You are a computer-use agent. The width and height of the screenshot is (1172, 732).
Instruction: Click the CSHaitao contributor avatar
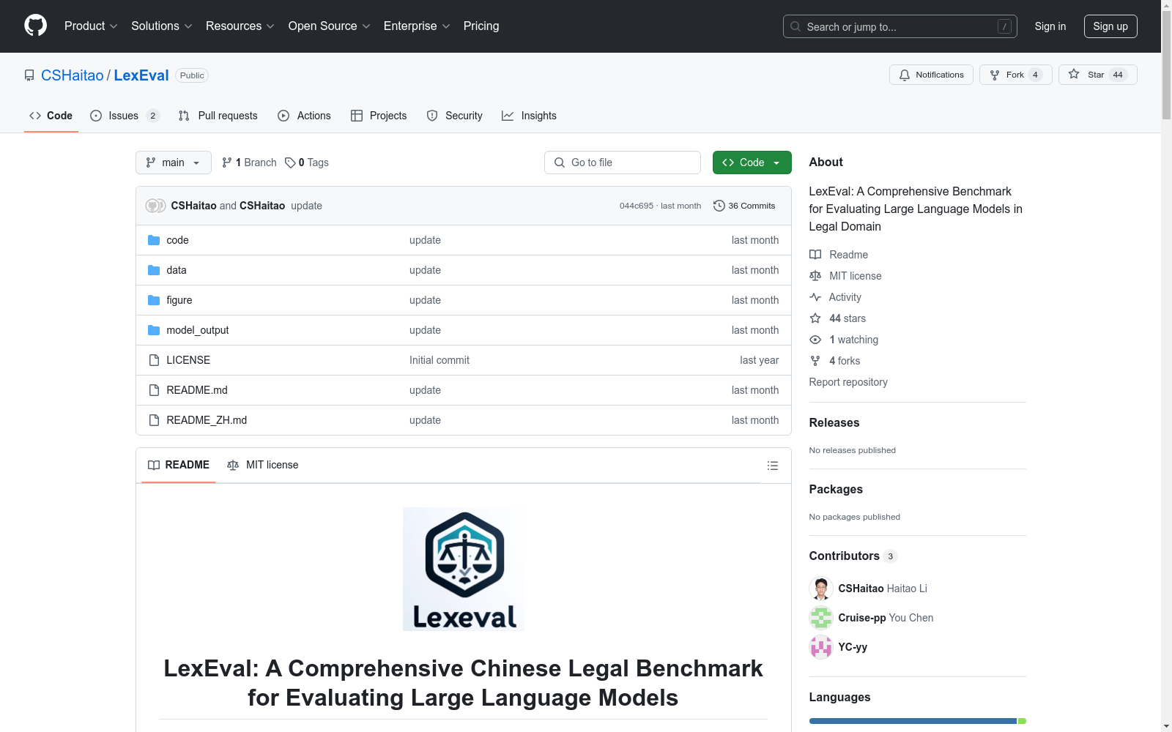coord(821,589)
